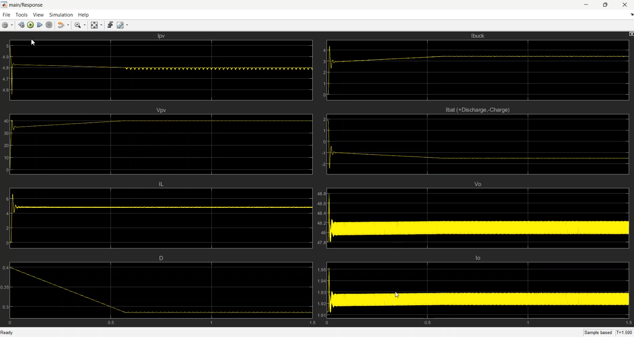
Task: Click the Highlight Simulink block icon
Action: click(x=61, y=25)
